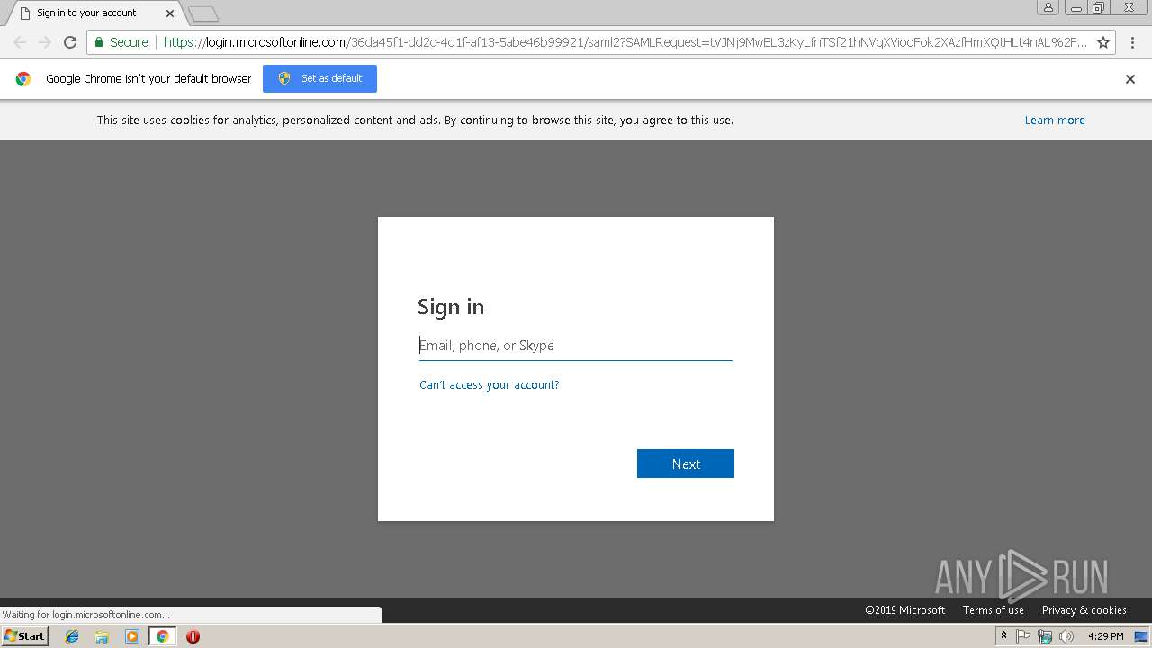Click 'Can't access your account?' link
This screenshot has width=1152, height=648.
(x=490, y=384)
